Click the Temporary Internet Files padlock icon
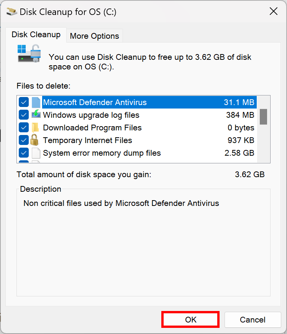This screenshot has height=334, width=287. pyautogui.click(x=36, y=140)
